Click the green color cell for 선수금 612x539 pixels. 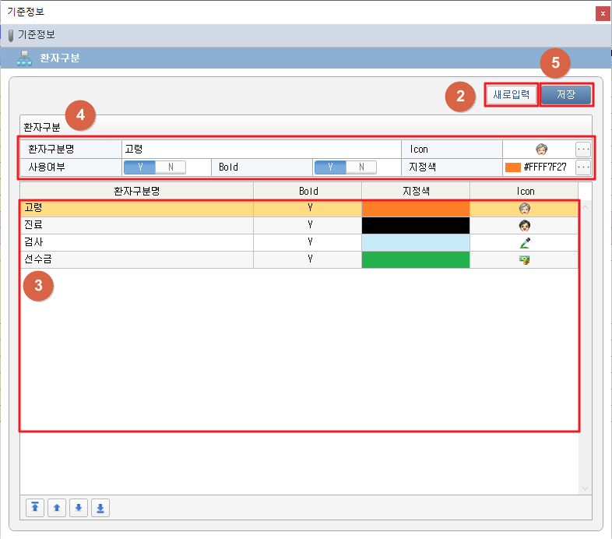(416, 259)
